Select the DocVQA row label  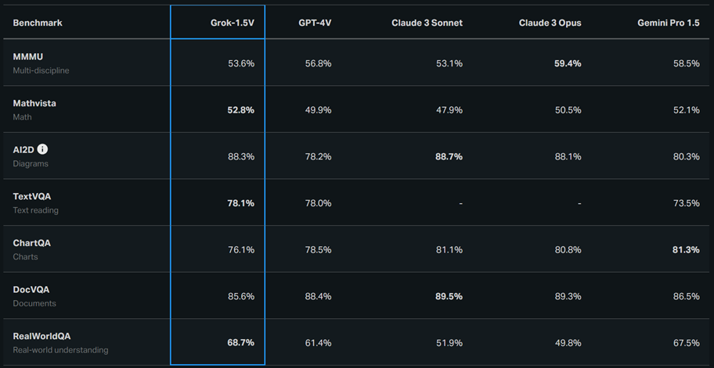(x=31, y=289)
